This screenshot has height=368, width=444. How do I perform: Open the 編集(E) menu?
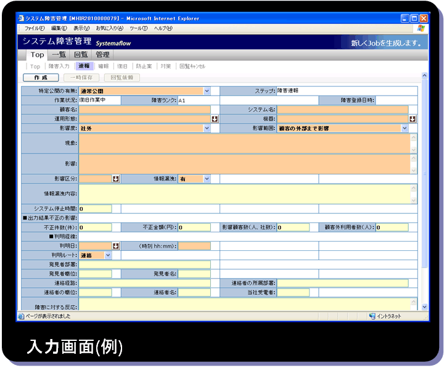coord(59,28)
